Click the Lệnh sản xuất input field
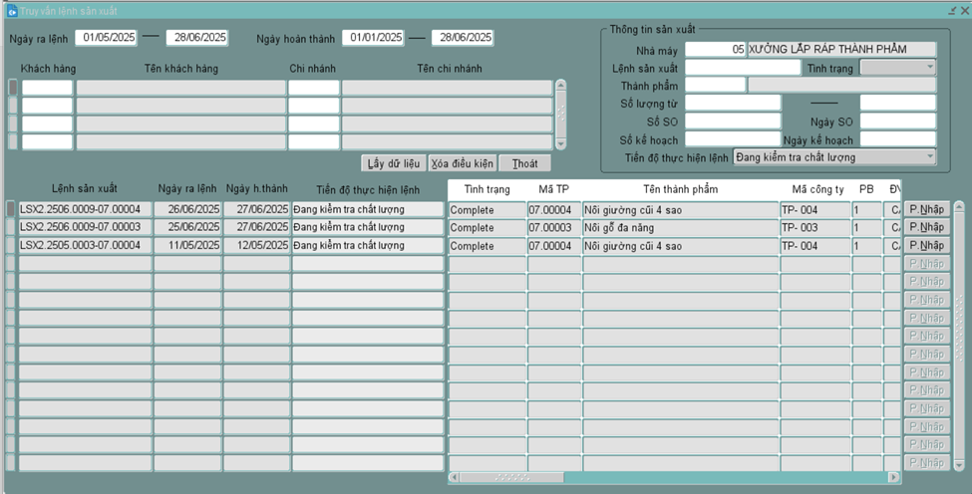 pyautogui.click(x=742, y=68)
